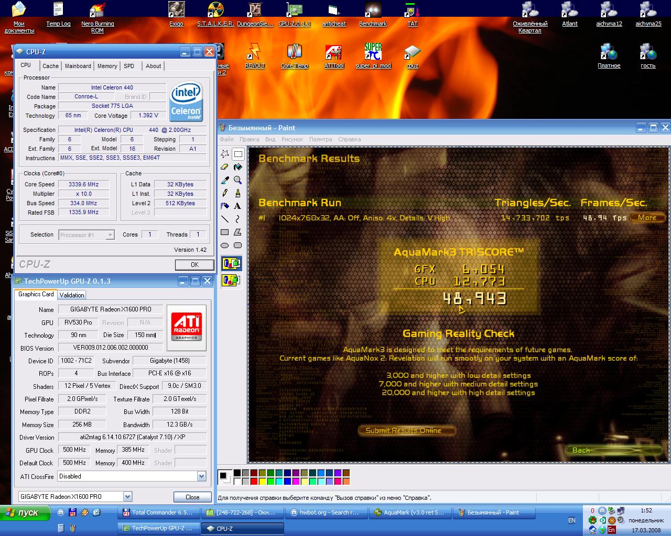Open the GPU-Z.0.1.3 desktop icon

[x=294, y=15]
